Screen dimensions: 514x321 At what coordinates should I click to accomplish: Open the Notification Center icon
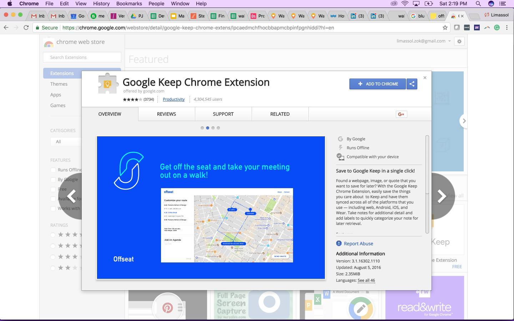pos(503,4)
